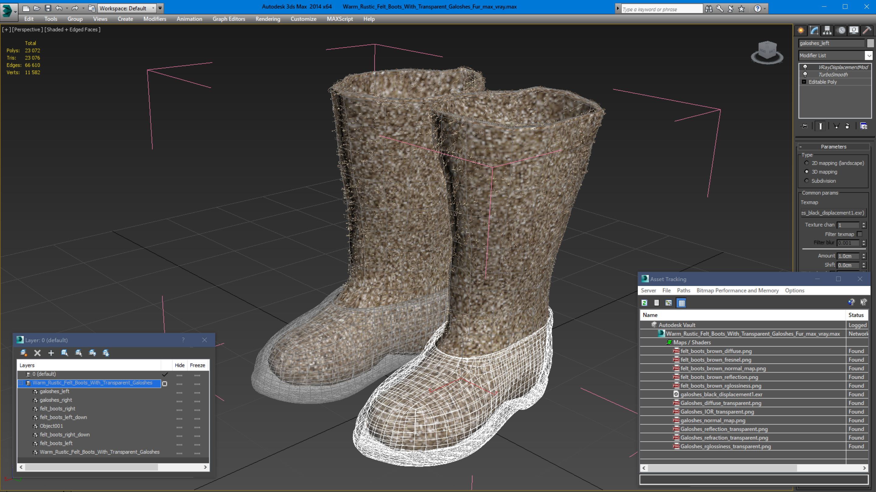
Task: Select 2D mapping (landscape) radio button
Action: pyautogui.click(x=806, y=163)
